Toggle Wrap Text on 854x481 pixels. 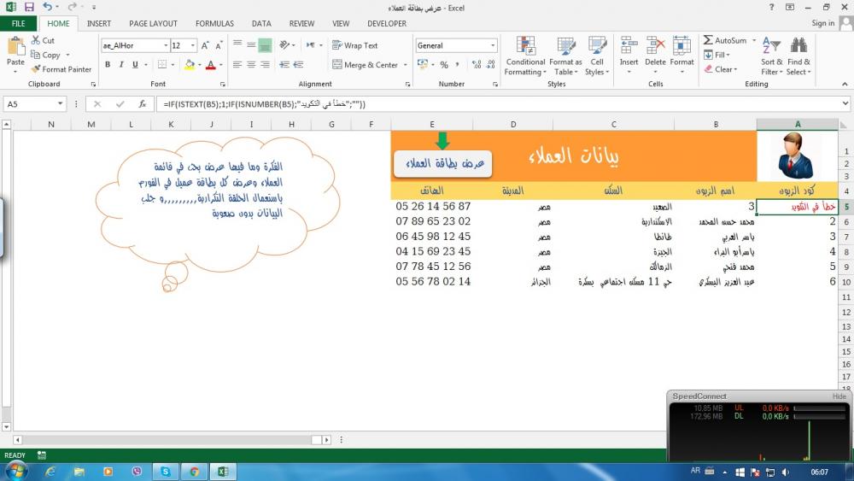point(354,45)
